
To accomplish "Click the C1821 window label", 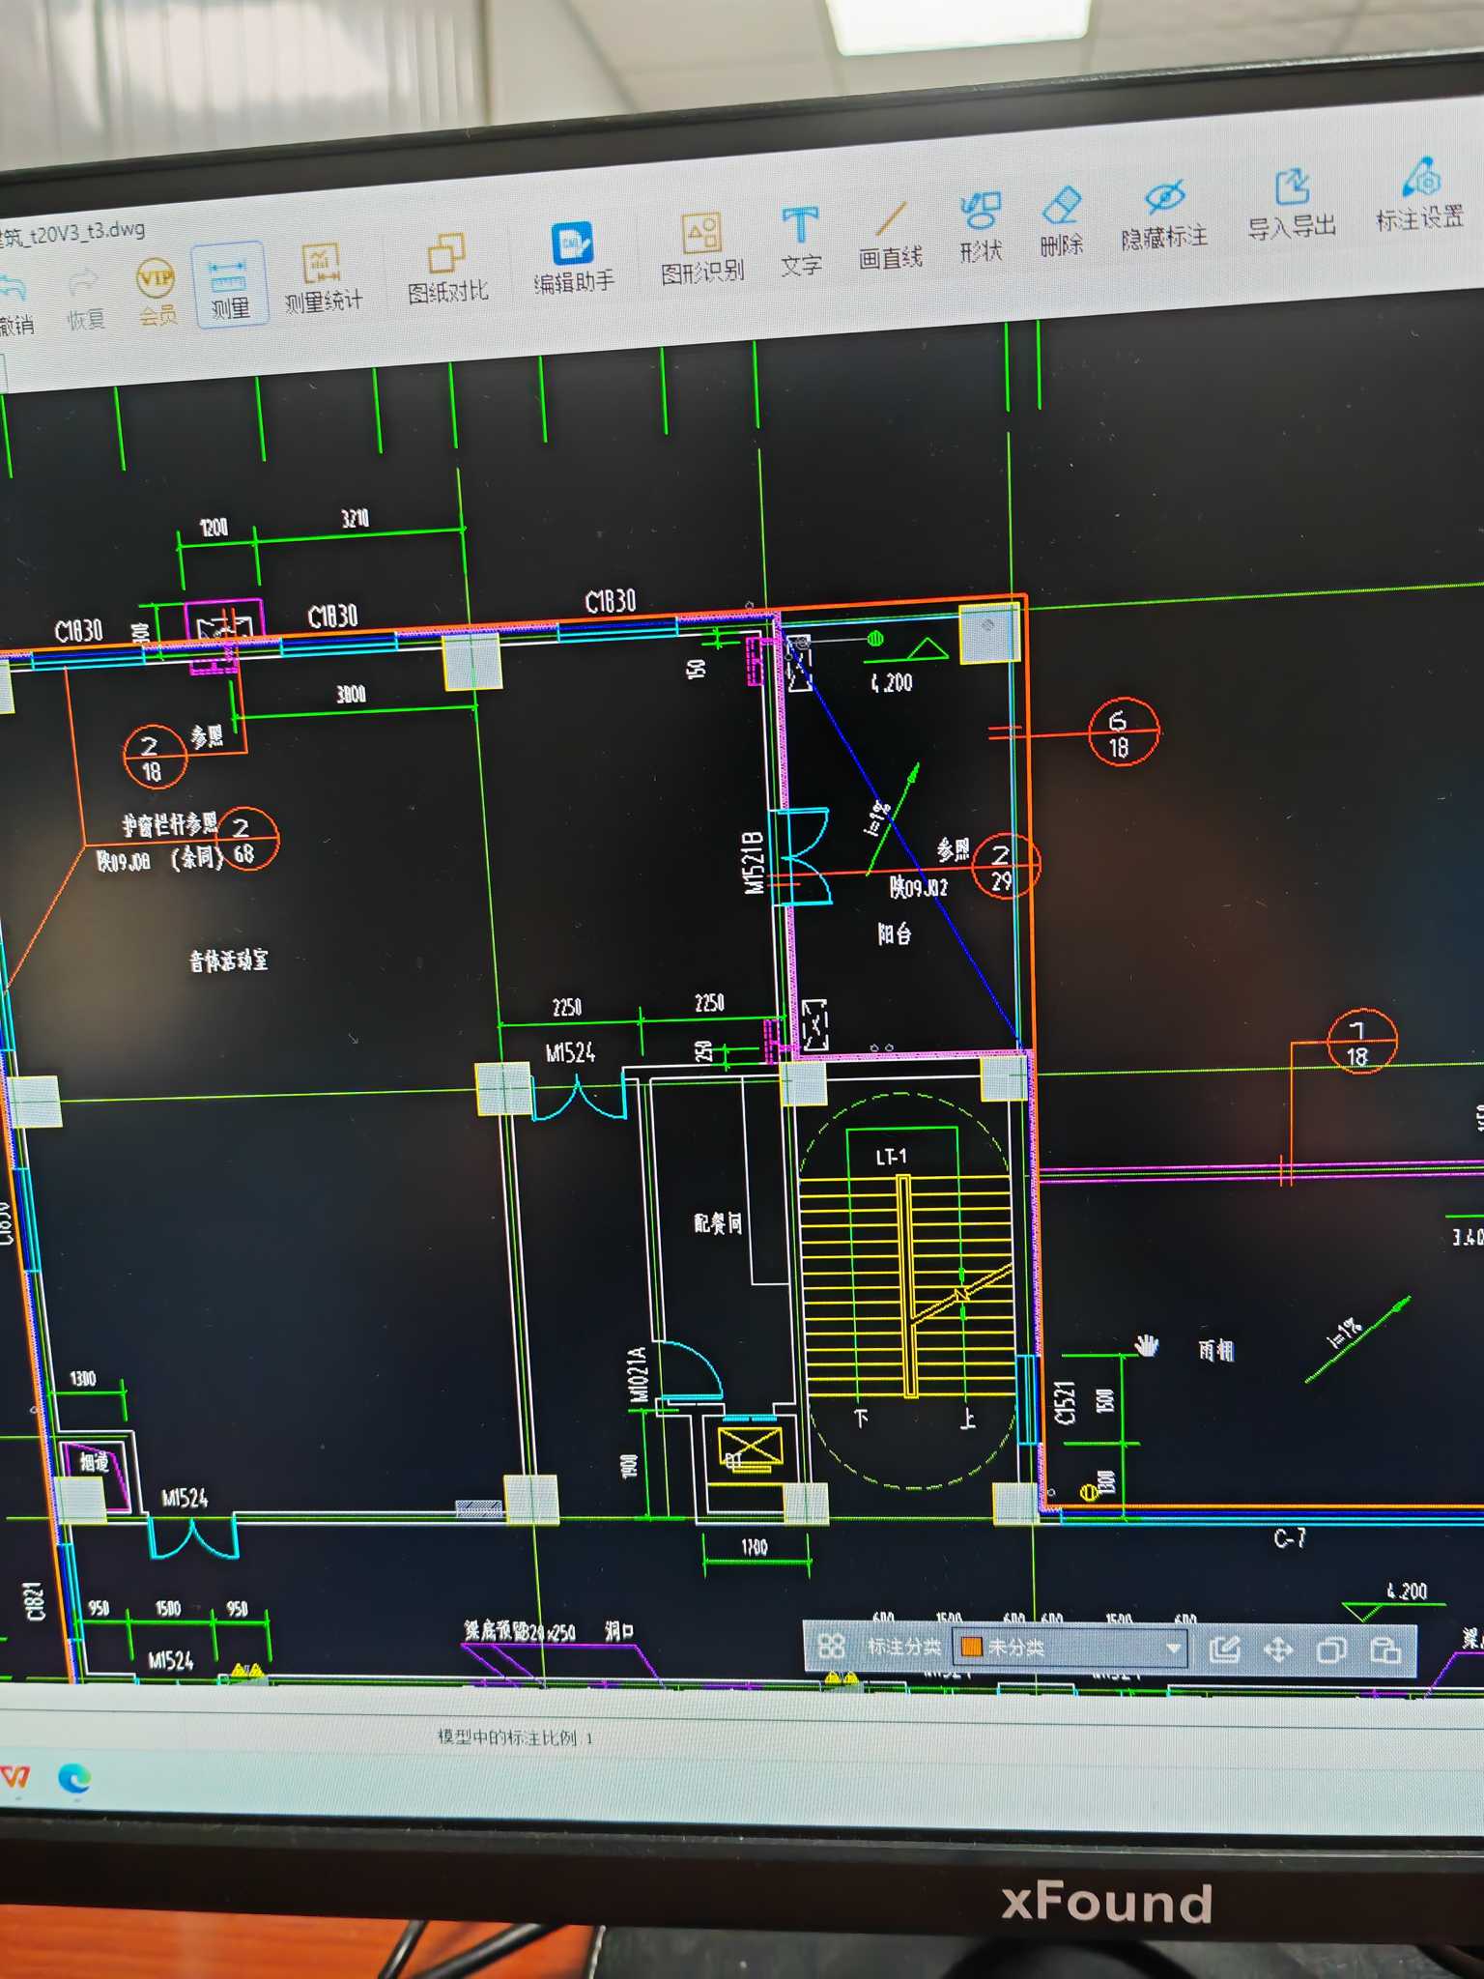I will [x=34, y=1601].
